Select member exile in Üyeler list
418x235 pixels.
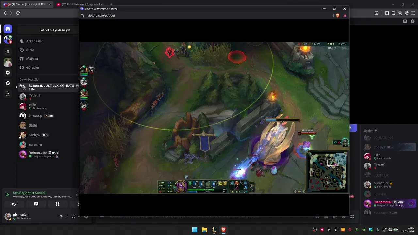(390, 156)
